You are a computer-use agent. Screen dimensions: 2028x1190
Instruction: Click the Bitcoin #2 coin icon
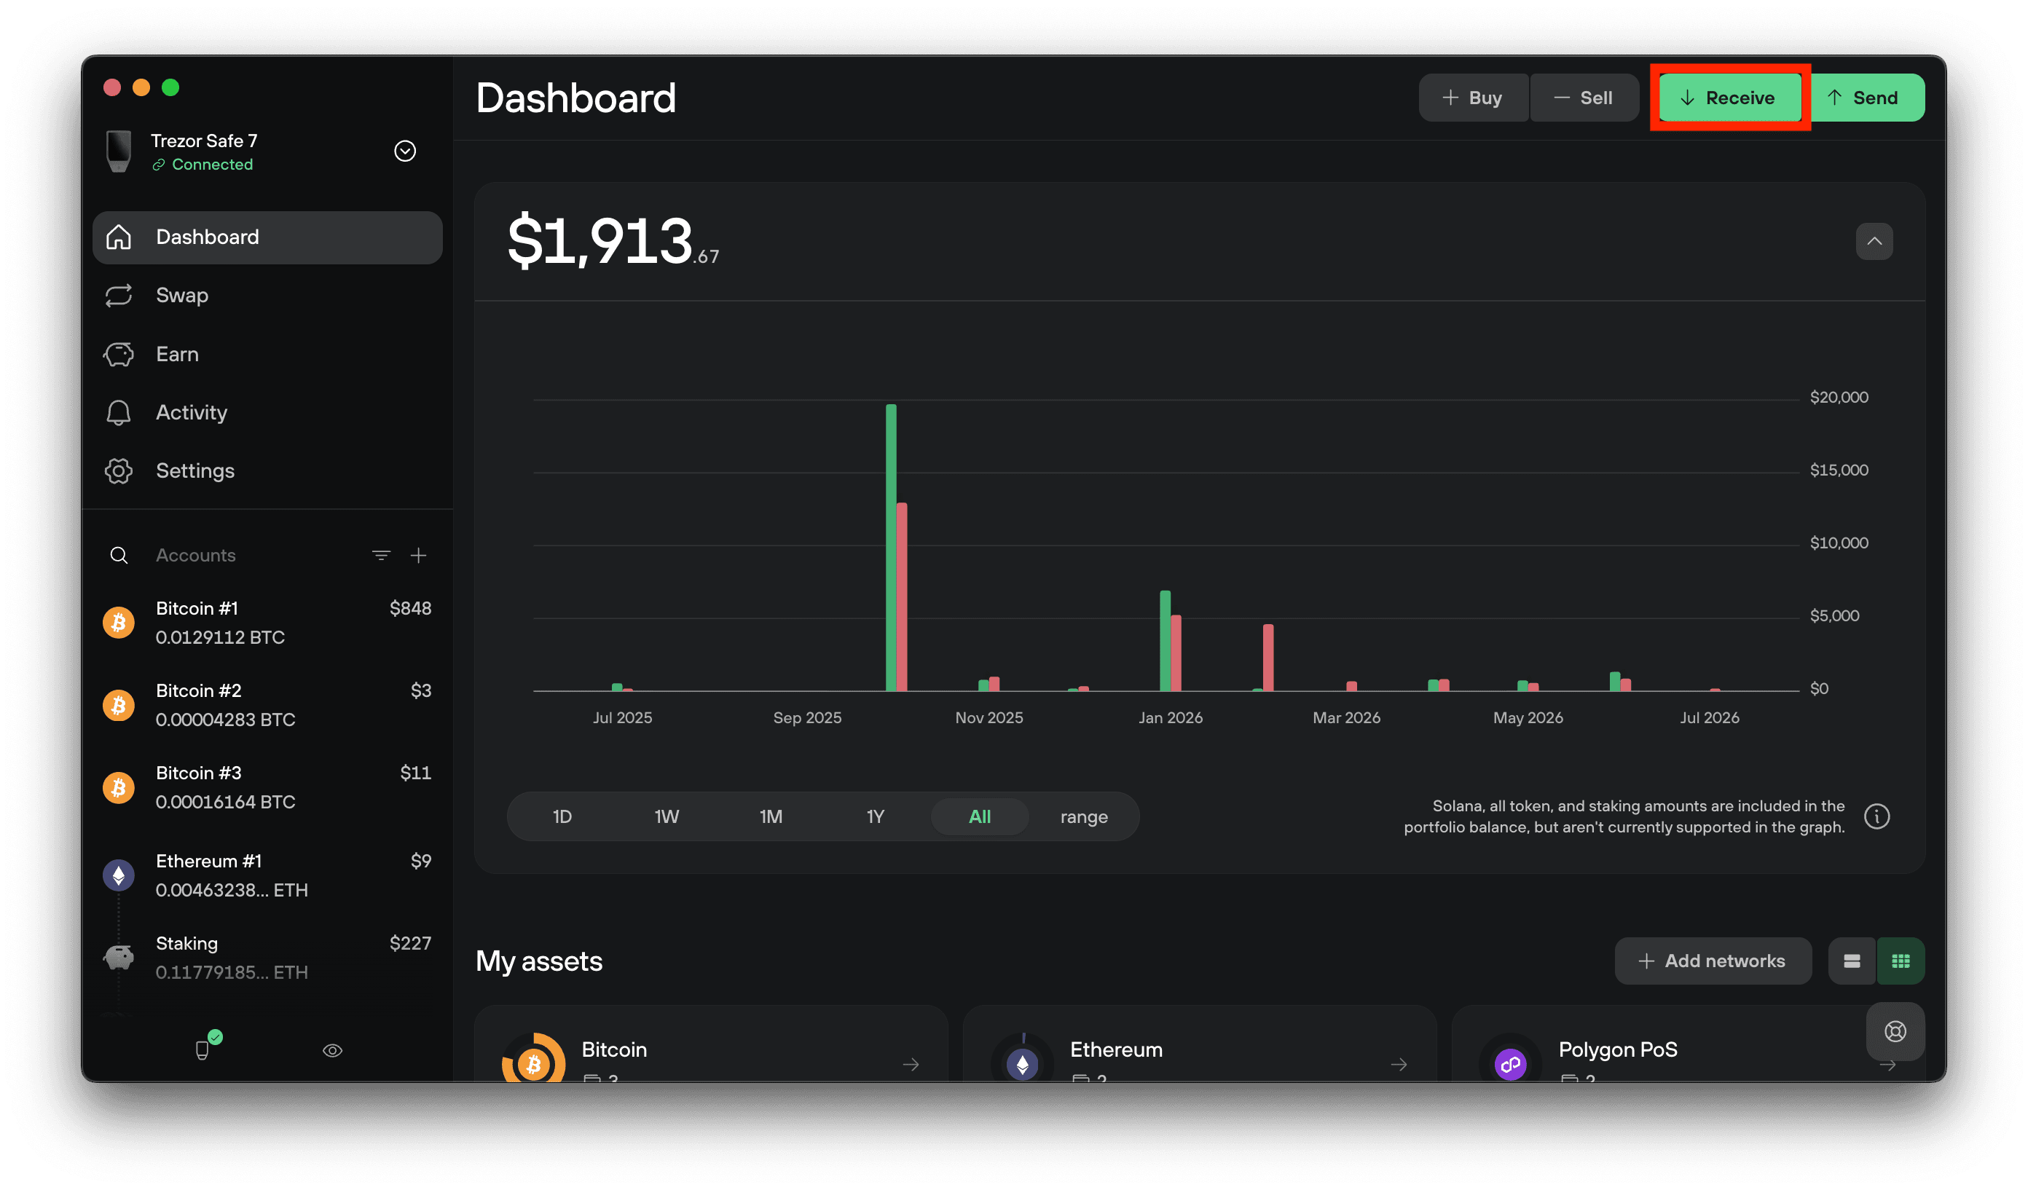point(118,705)
